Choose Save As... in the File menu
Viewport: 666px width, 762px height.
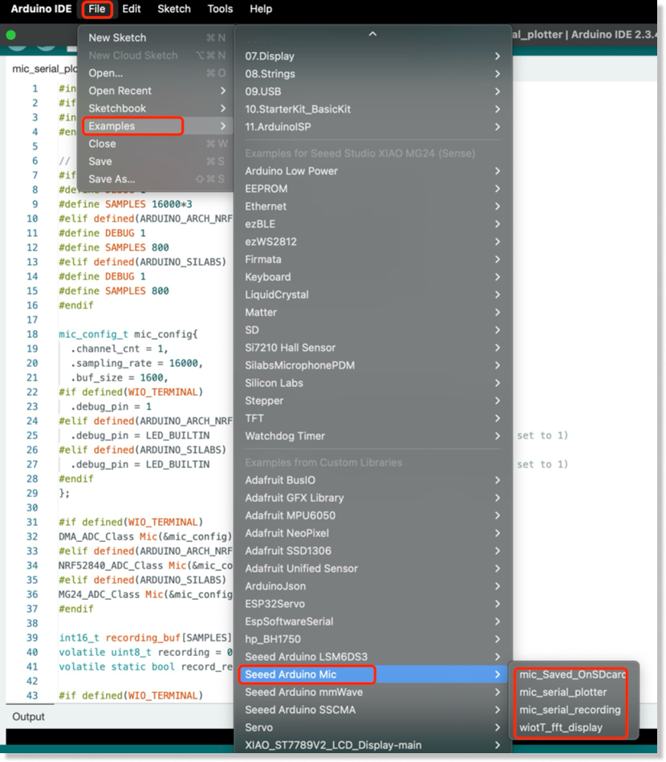[156, 179]
